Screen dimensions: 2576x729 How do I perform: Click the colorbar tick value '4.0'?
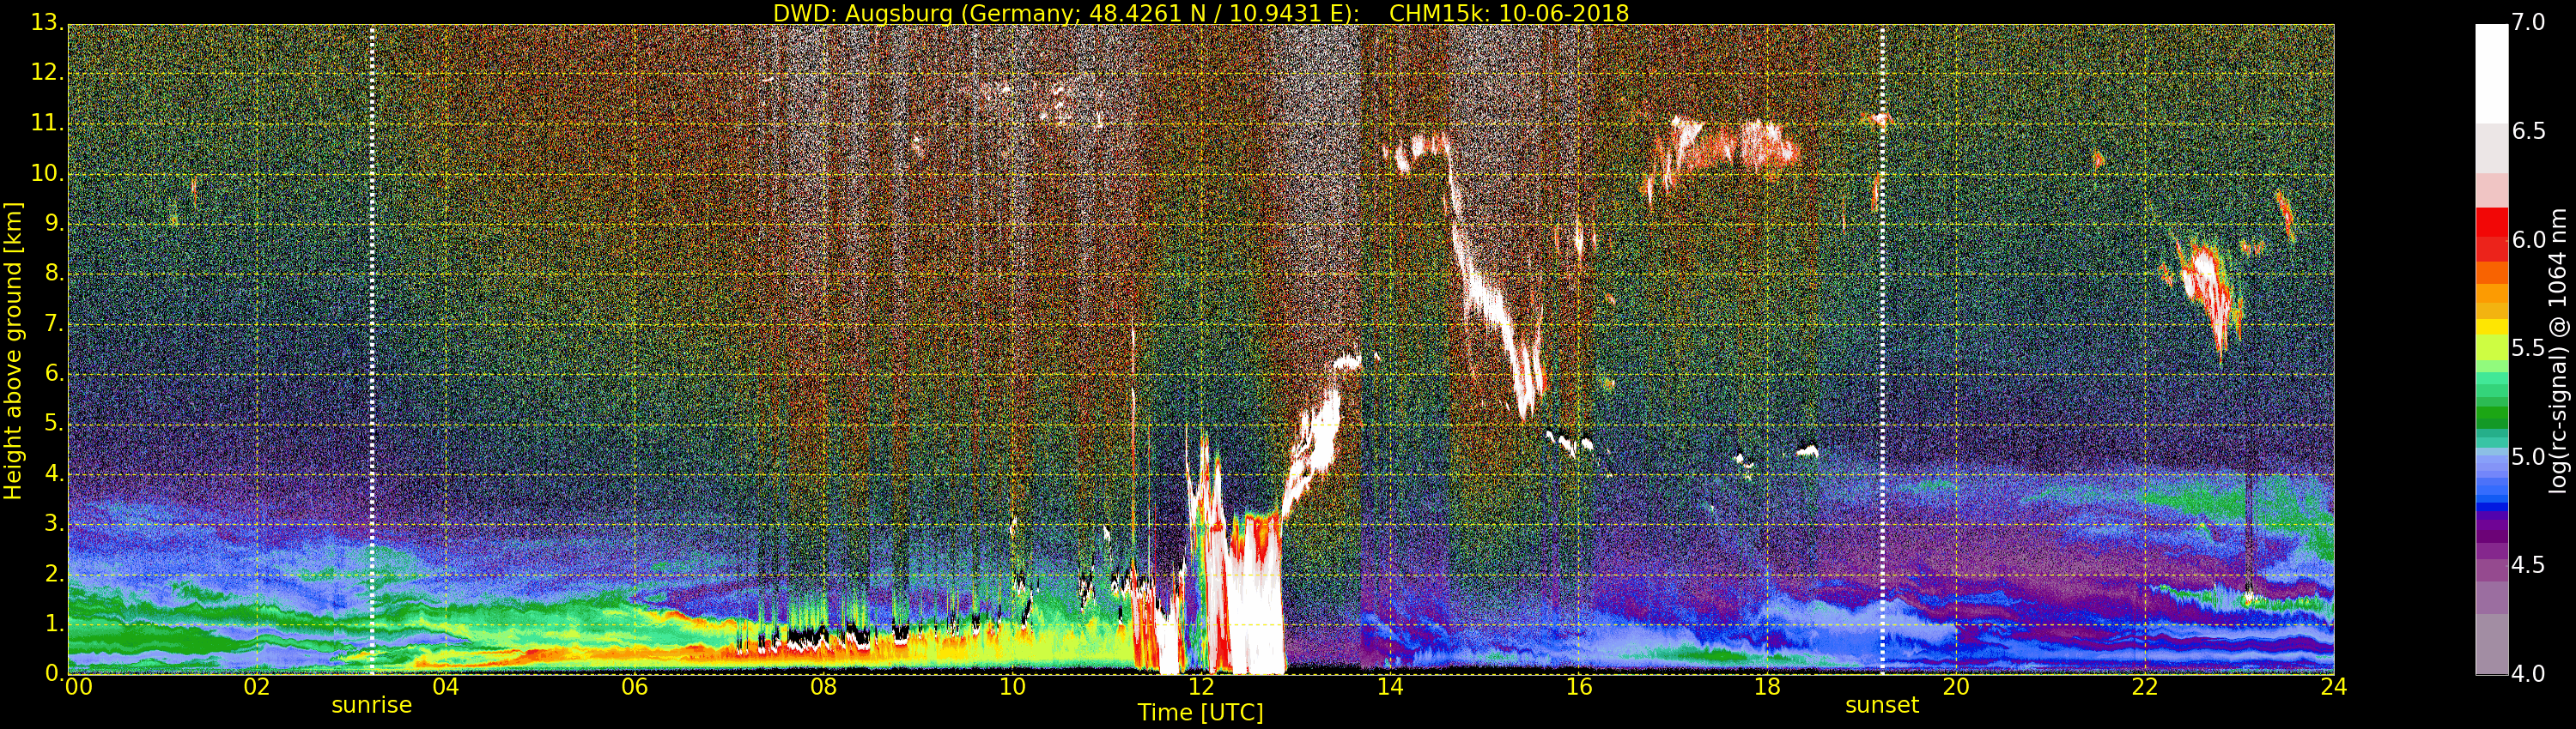tap(2529, 673)
